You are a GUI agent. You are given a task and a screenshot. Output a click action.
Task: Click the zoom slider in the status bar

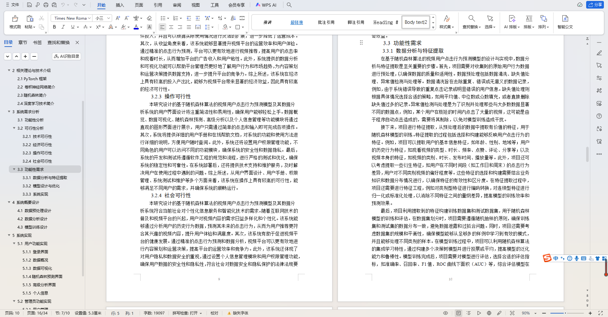click(x=567, y=313)
